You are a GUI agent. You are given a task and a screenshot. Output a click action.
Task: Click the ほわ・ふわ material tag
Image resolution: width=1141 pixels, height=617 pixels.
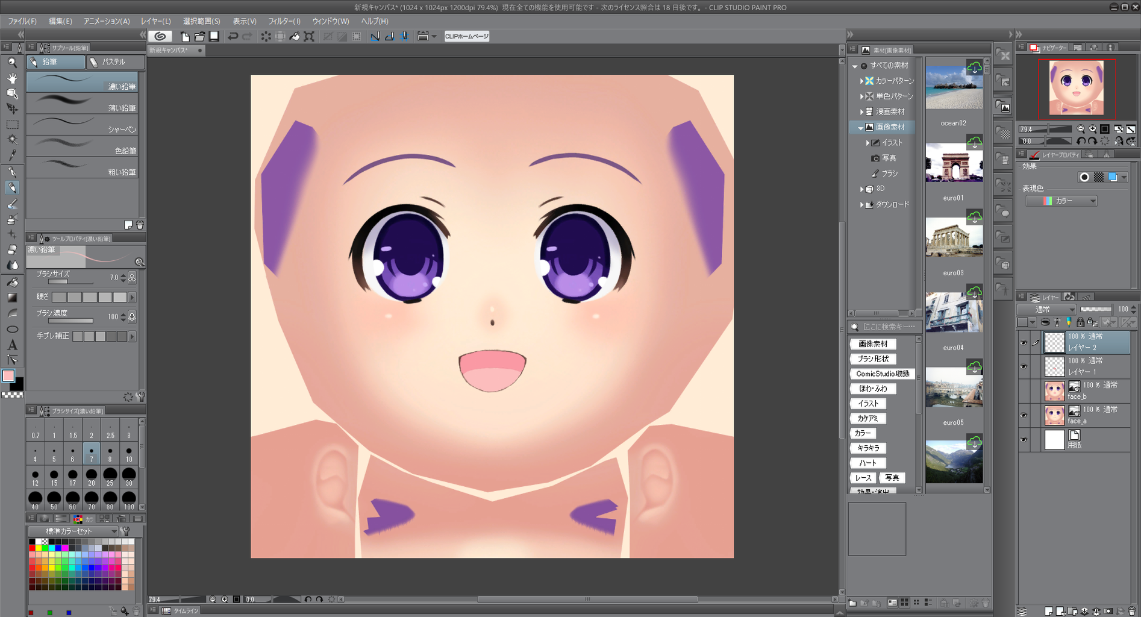[873, 389]
